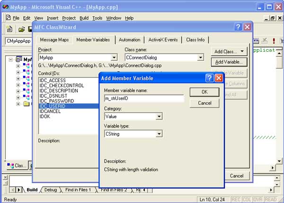Select the Find in Files 2 tab
This screenshot has height=203, width=284.
click(x=114, y=190)
